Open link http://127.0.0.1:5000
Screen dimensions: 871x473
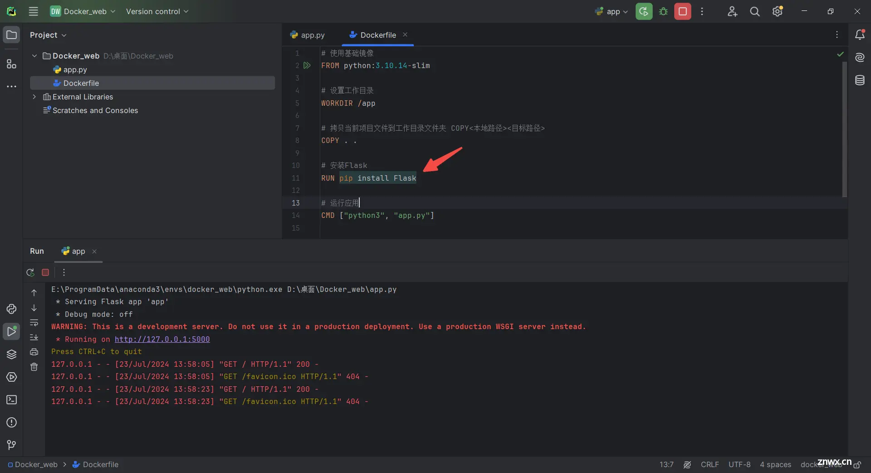[x=162, y=339]
